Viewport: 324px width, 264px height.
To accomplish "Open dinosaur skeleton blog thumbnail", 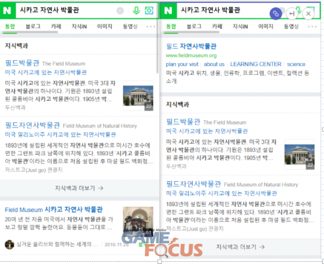I will (138, 222).
